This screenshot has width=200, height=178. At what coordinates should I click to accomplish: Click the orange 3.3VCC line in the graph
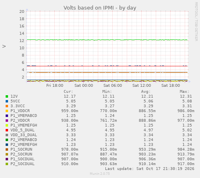click(x=107, y=72)
